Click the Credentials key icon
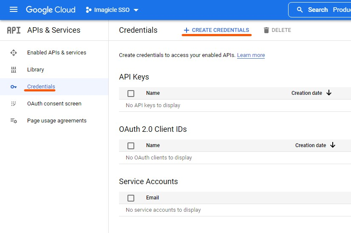The width and height of the screenshot is (351, 233). 14,87
